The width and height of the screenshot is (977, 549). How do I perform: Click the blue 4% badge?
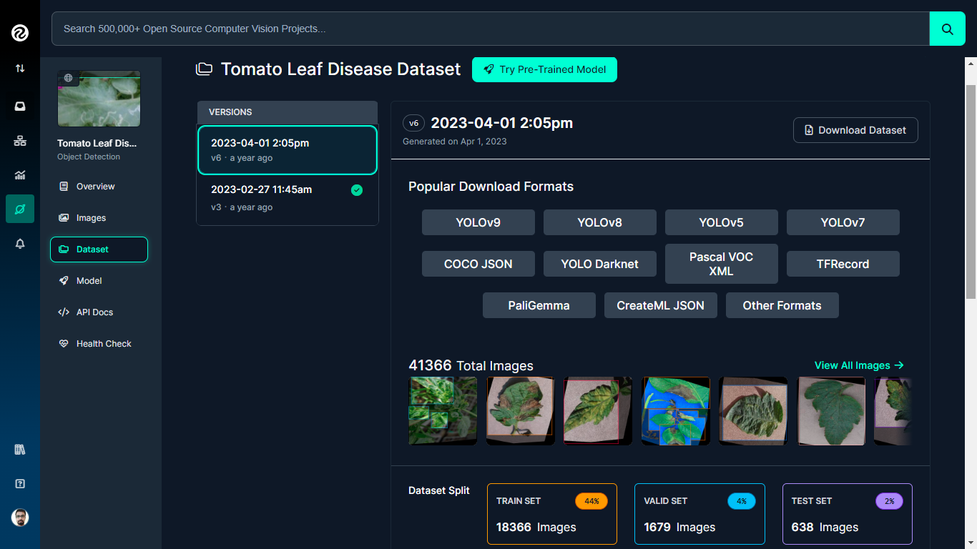[x=742, y=501]
